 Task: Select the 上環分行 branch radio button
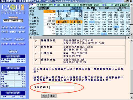36,54
